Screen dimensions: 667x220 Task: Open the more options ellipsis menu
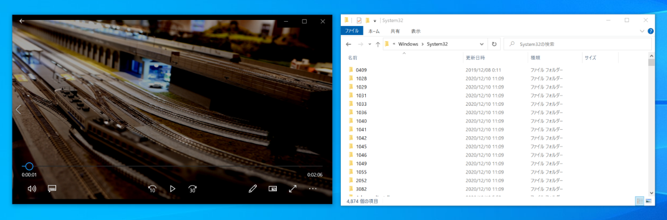coord(313,188)
